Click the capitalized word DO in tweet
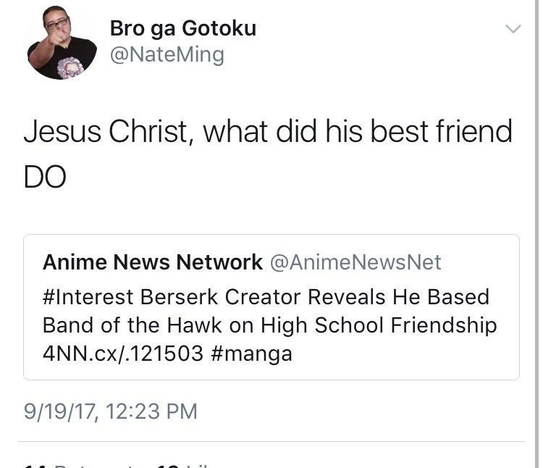Screen dimensions: 543x468 45,177
